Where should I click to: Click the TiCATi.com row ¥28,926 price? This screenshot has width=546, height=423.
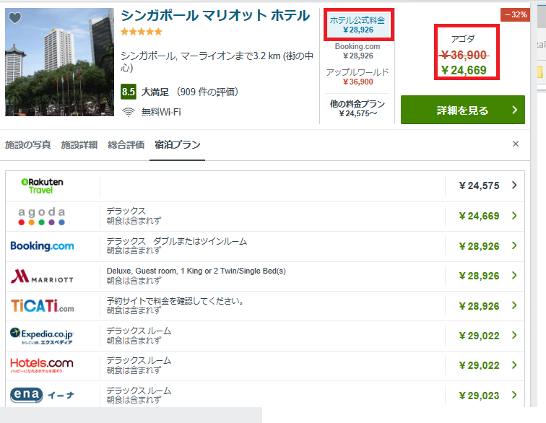click(x=479, y=306)
